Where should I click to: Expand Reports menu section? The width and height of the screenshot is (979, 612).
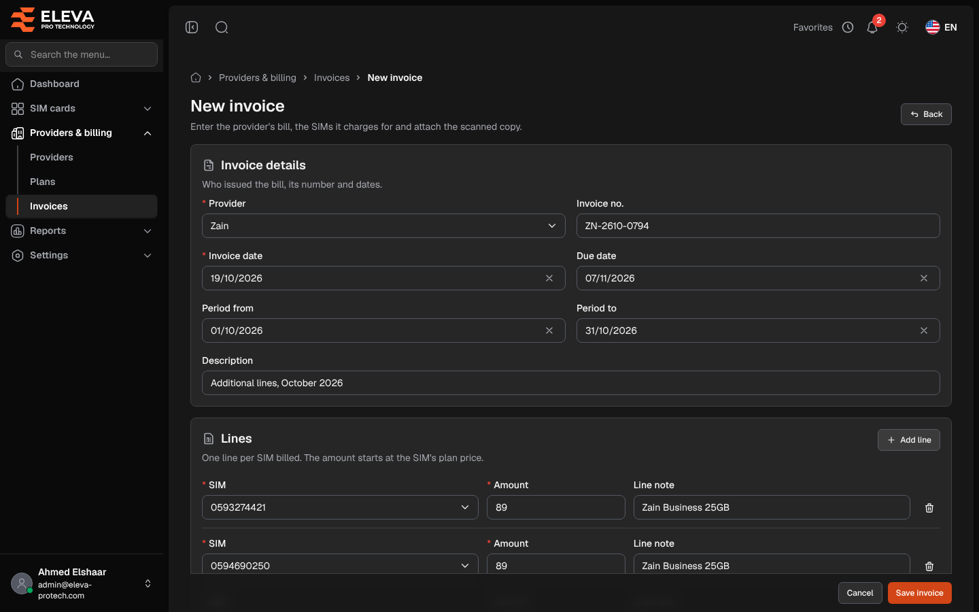82,231
